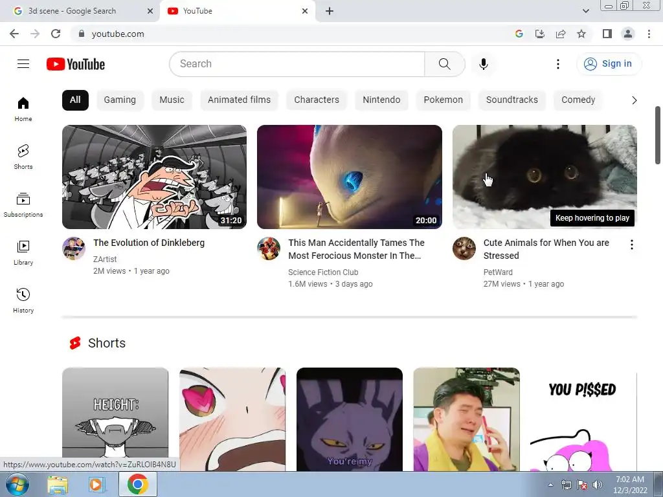The width and height of the screenshot is (663, 497).
Task: Open the tab search dropdown arrow
Action: (x=585, y=11)
